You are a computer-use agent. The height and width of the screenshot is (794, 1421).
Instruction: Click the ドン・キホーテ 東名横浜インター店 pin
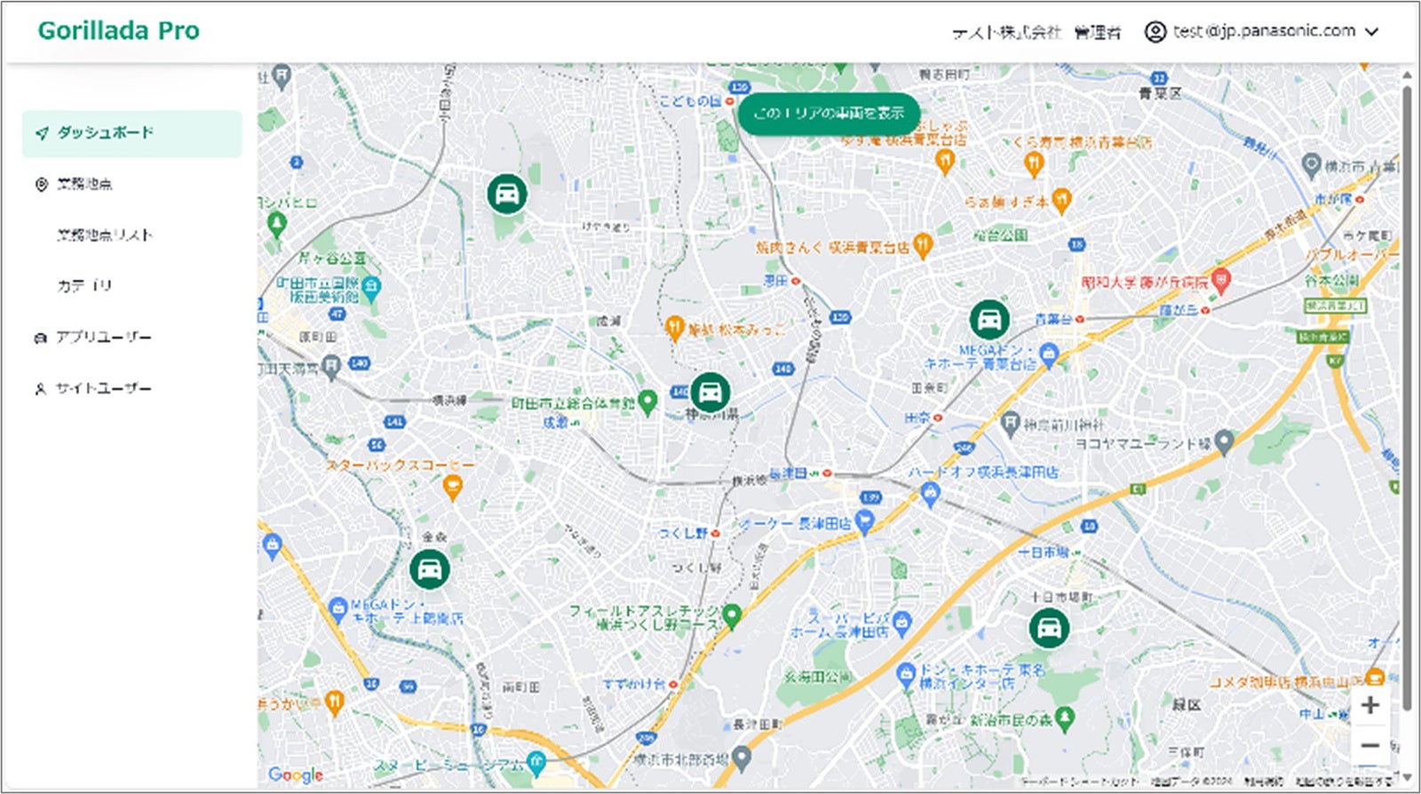tap(905, 674)
